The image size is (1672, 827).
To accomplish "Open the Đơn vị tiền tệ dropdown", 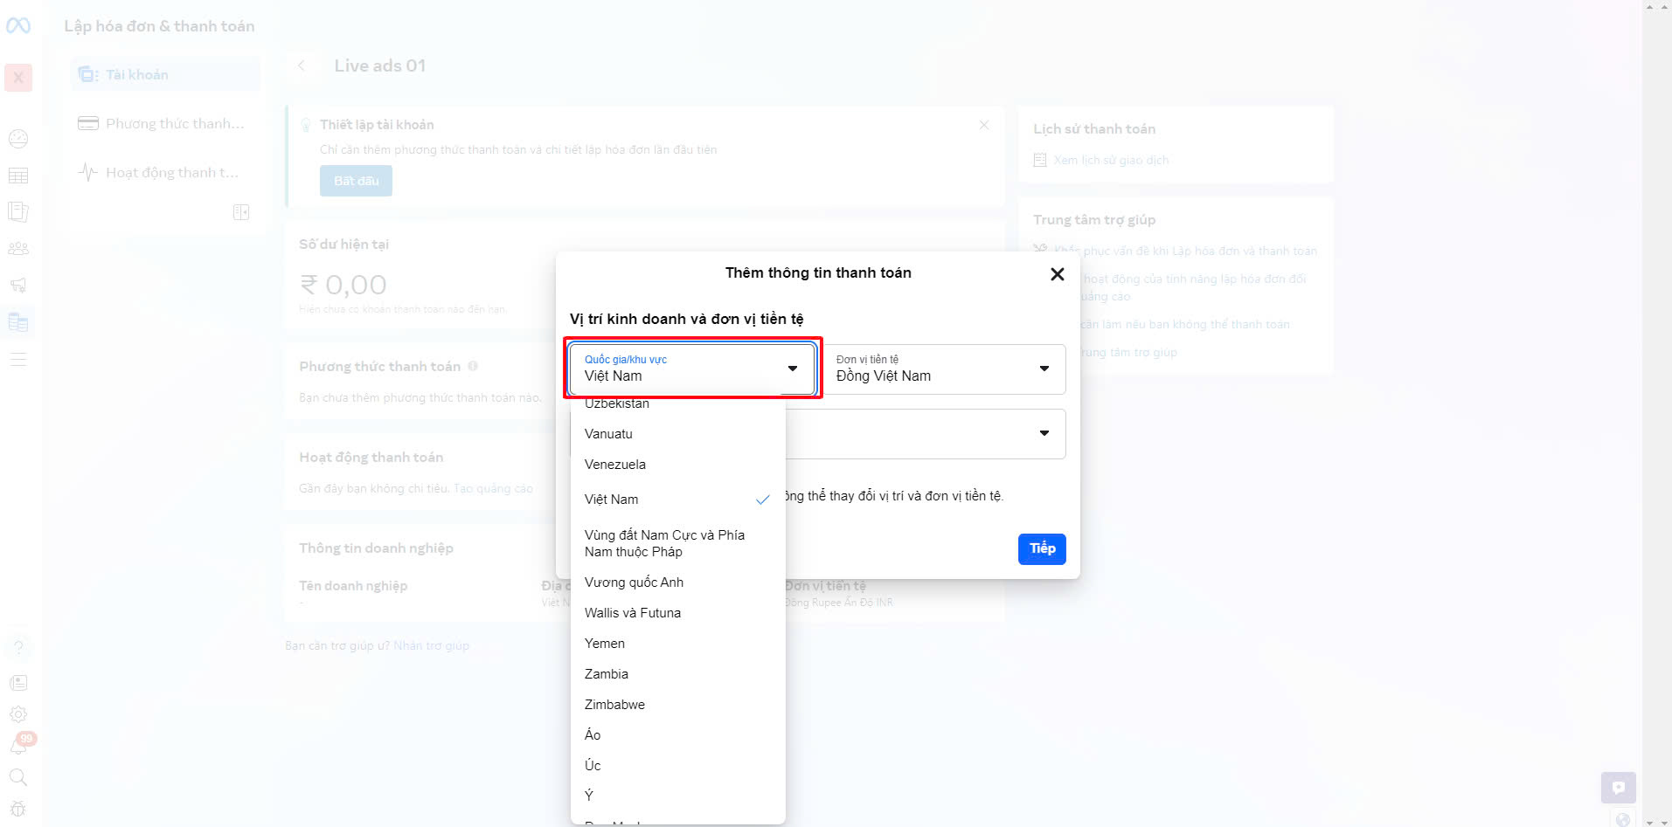I will [x=944, y=369].
